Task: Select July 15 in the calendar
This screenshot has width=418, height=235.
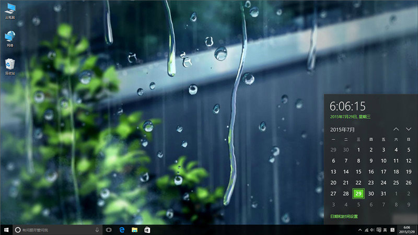Action: (x=358, y=171)
